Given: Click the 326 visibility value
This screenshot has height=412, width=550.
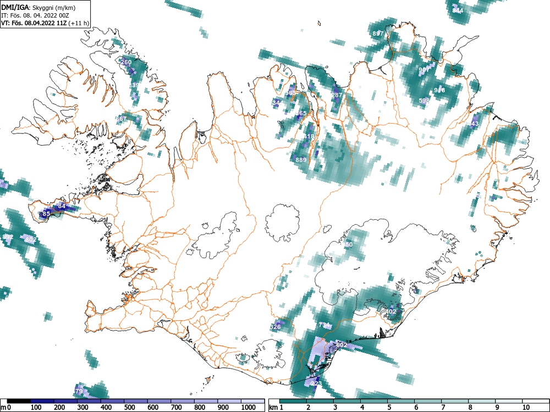Looking at the screenshot, I should pyautogui.click(x=276, y=327).
